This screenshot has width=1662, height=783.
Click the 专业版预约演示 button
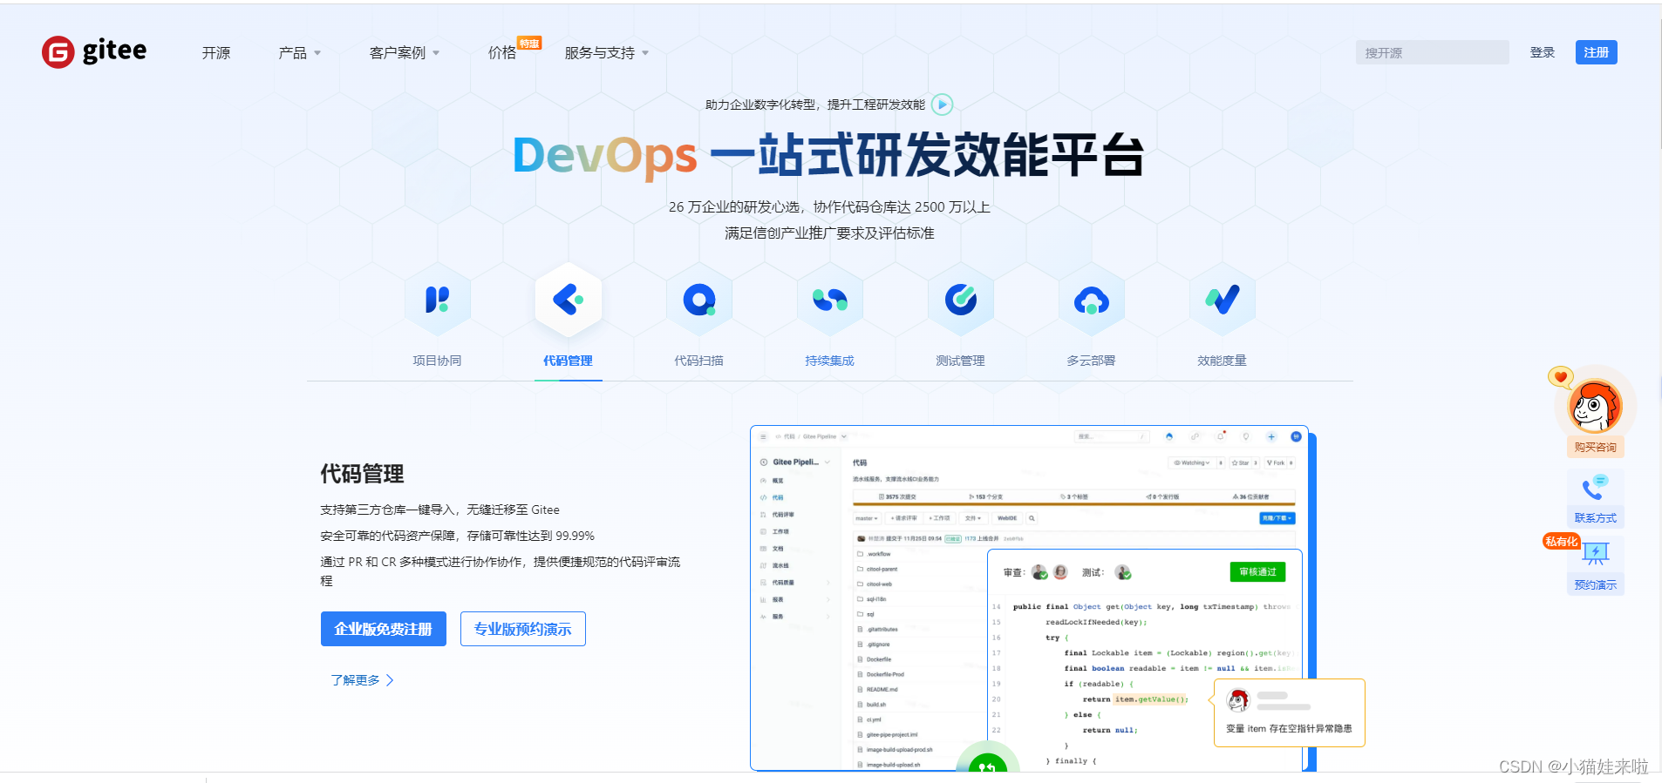pyautogui.click(x=523, y=629)
